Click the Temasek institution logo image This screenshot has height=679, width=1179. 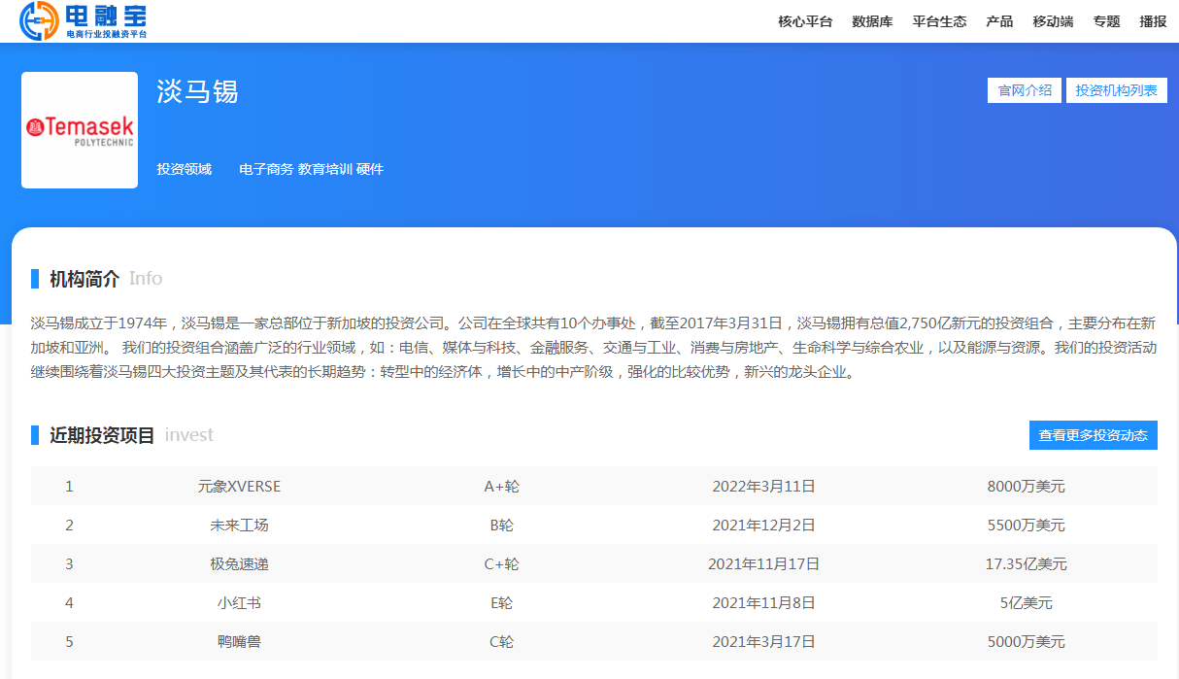(80, 129)
